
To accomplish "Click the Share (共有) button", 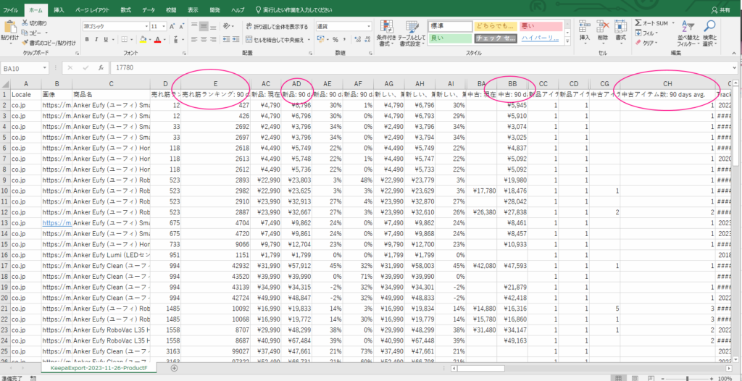I will tap(720, 10).
